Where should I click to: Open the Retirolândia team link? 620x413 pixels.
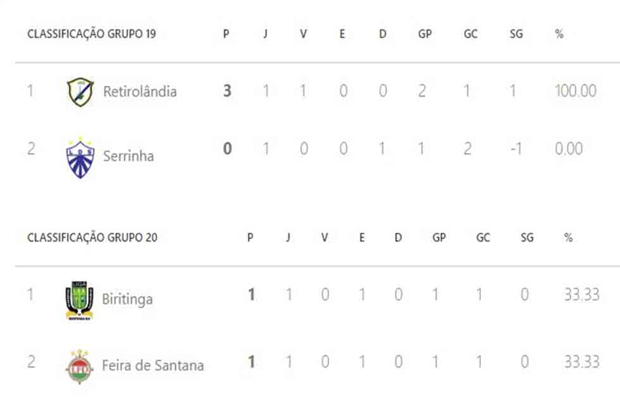point(140,92)
